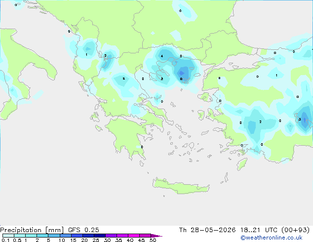Screen dimensions: 313x242
Task: Pick the 15–20 mm blue legend swatch
Action: (x=77, y=236)
